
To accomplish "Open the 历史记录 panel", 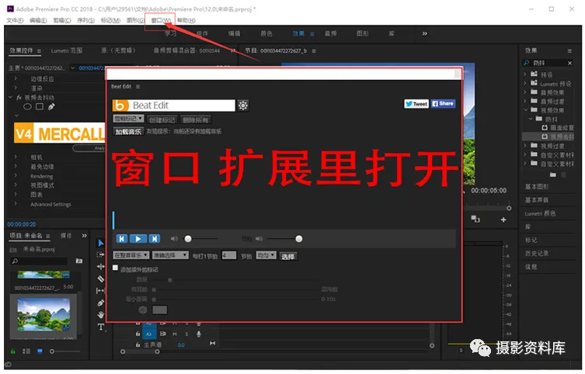I will 537,253.
